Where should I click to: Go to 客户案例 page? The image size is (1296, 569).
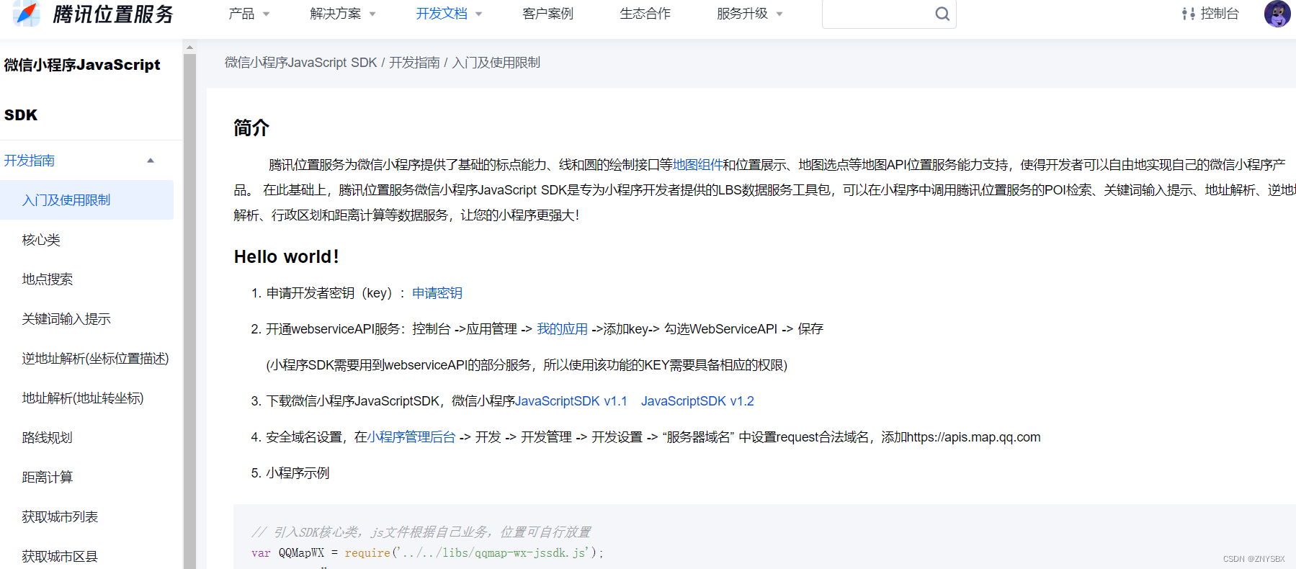pos(548,14)
